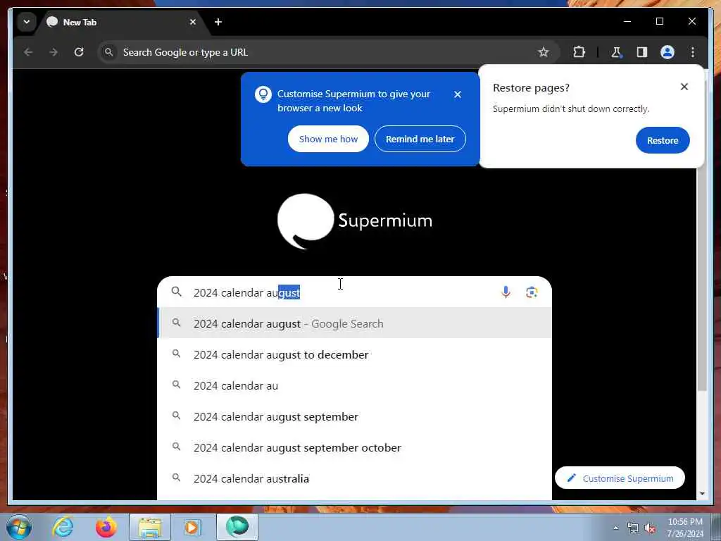Select suggestion 2024 calendar august september
This screenshot has width=721, height=541.
[x=355, y=417]
